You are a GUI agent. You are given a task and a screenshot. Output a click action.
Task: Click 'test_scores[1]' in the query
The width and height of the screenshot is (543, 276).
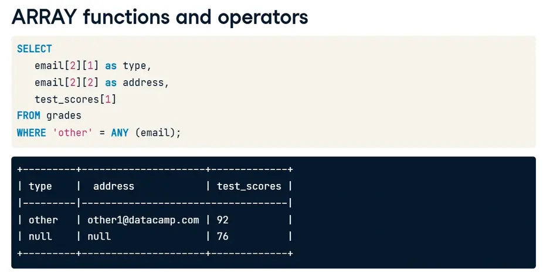(x=75, y=99)
